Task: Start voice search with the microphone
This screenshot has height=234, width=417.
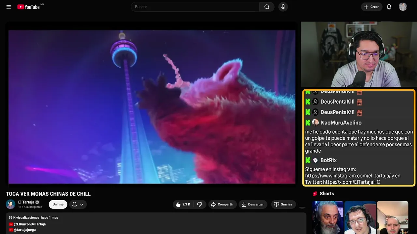Action: tap(283, 7)
